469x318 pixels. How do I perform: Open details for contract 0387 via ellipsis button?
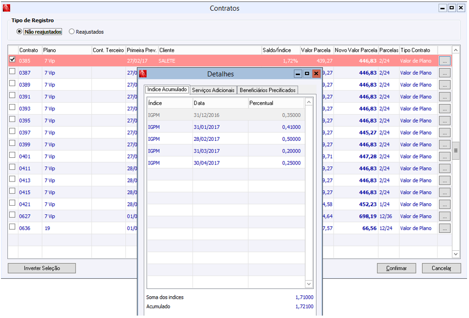click(x=444, y=73)
